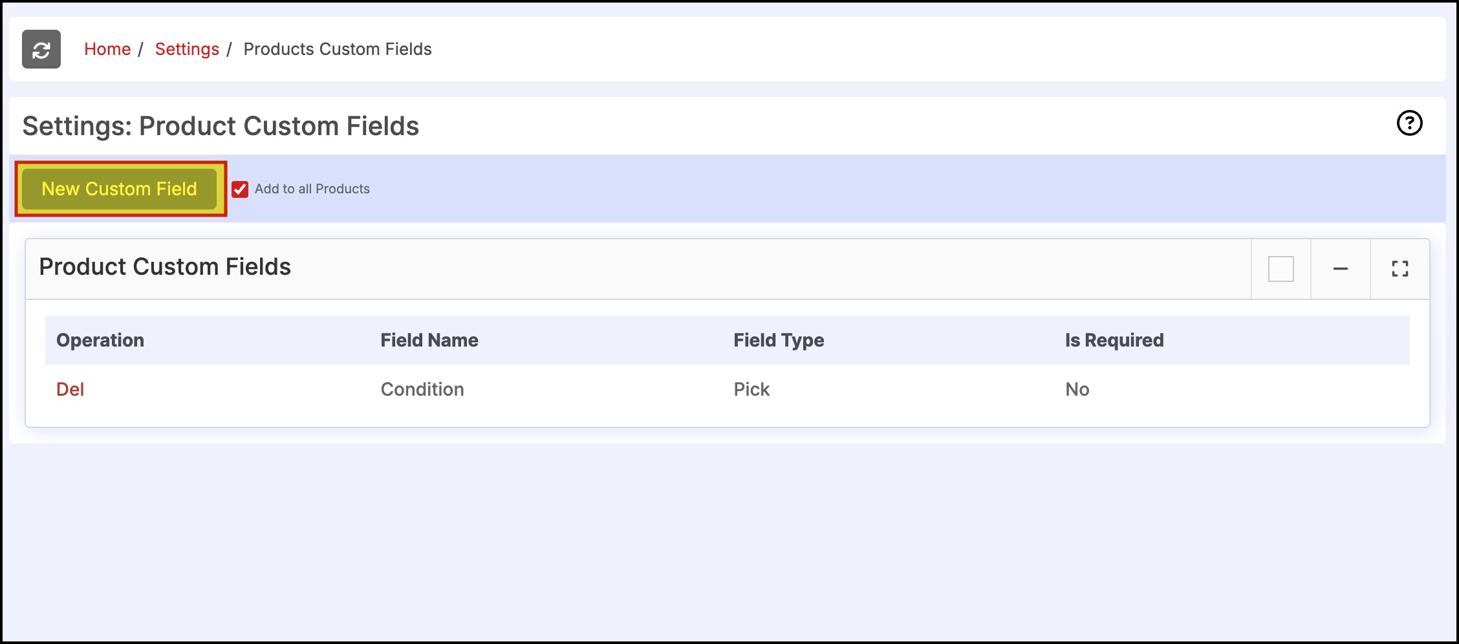
Task: Expand Product Custom Fields panel to fullscreen
Action: 1400,269
